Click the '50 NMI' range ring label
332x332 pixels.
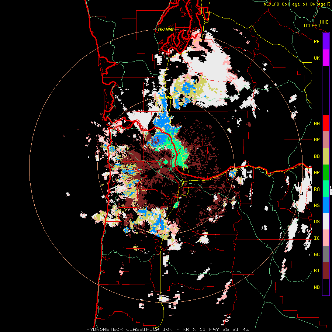166,97
